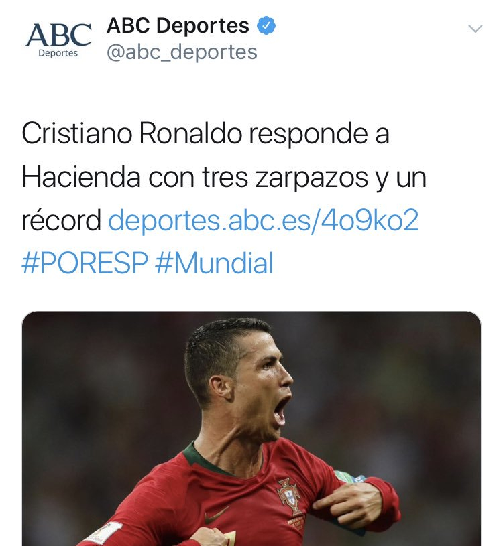Select the word "Hacienda" in tweet
The image size is (503, 546).
coord(81,178)
